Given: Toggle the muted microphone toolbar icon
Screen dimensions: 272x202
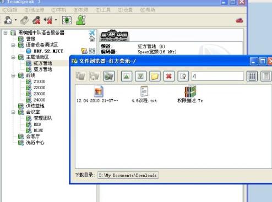Looking at the screenshot, I should [x=36, y=20].
